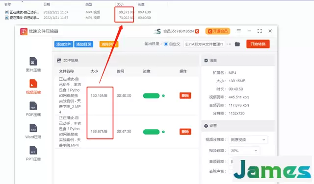Expand the 视频分辨率 dropdown (同原视频)
The height and width of the screenshot is (184, 314).
coord(248,139)
